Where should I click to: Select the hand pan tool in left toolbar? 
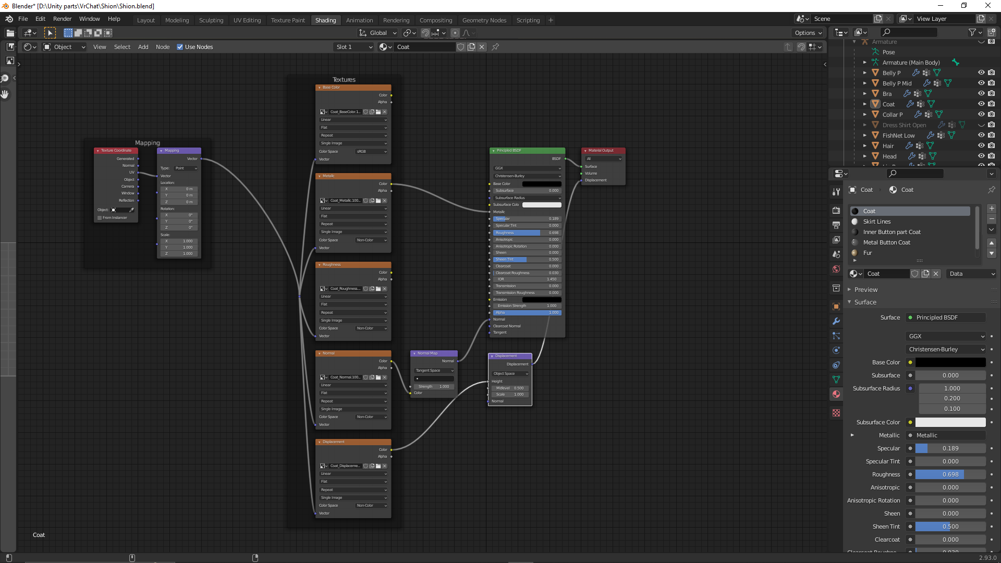(x=5, y=94)
